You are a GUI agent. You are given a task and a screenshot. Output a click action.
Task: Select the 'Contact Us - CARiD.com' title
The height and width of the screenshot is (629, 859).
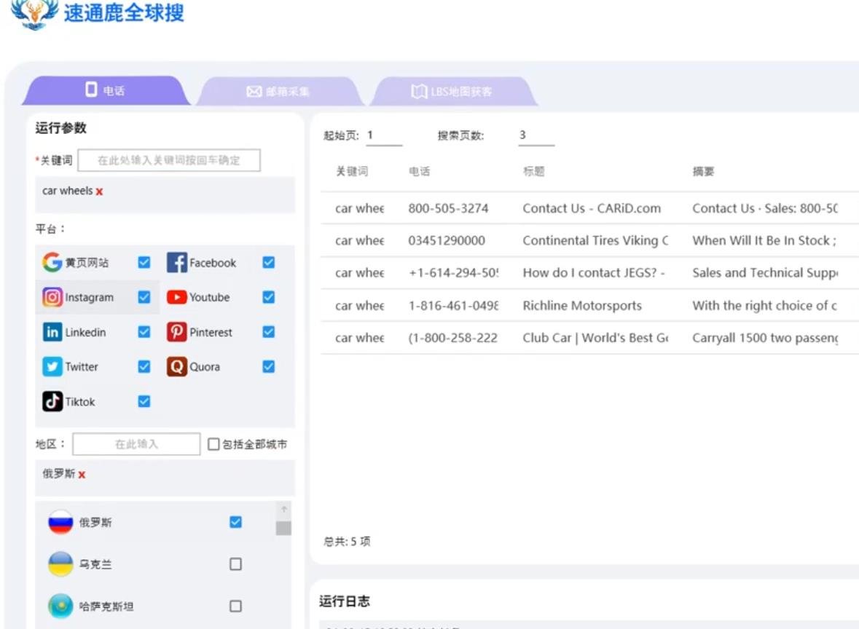pyautogui.click(x=592, y=208)
